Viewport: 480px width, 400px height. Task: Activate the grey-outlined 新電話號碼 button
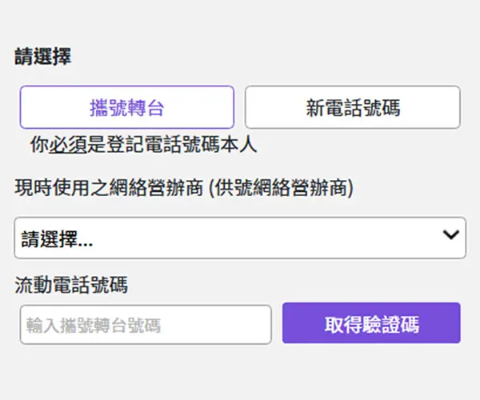352,107
